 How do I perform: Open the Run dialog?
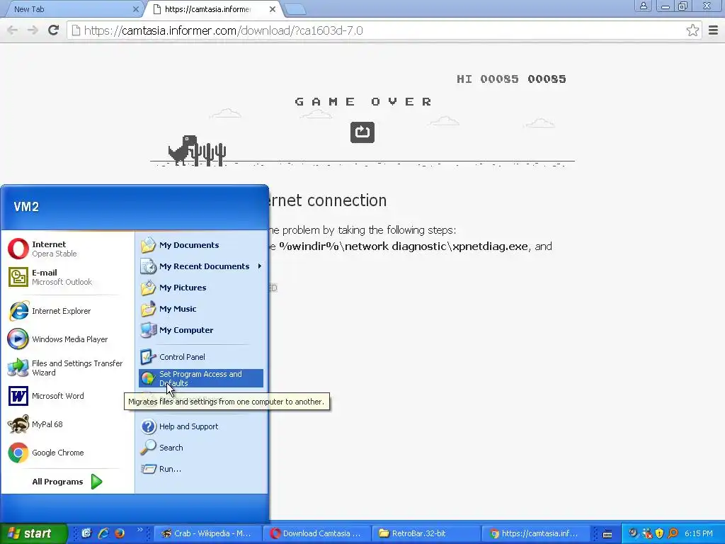click(201, 469)
